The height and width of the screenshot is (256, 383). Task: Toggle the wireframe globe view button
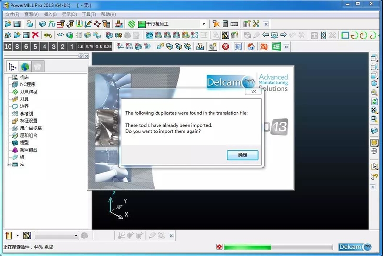pyautogui.click(x=374, y=151)
